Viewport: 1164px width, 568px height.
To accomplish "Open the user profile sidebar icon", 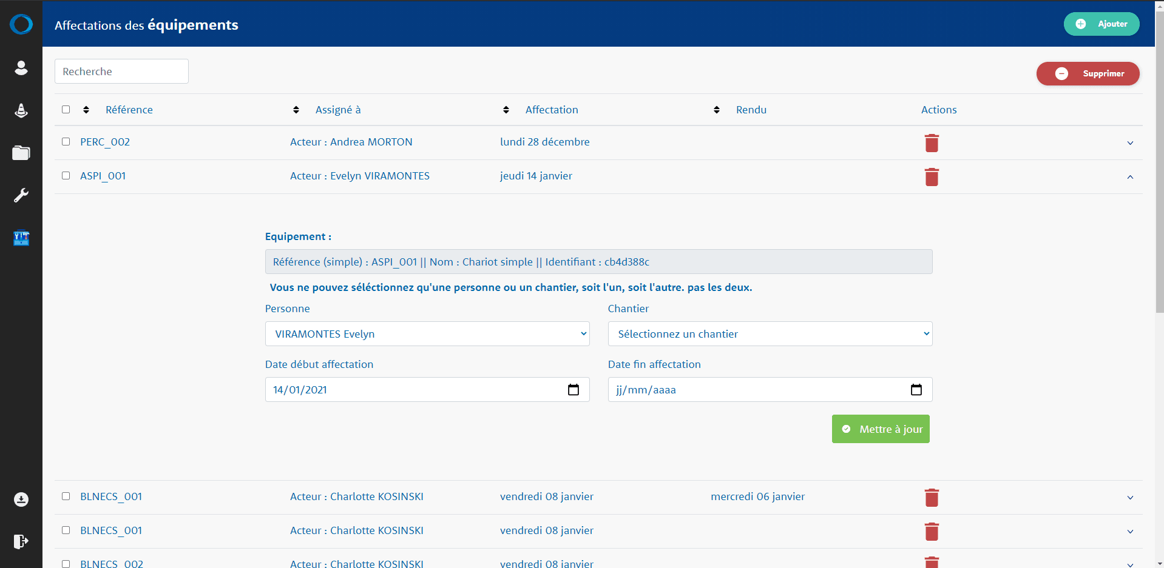I will [21, 68].
